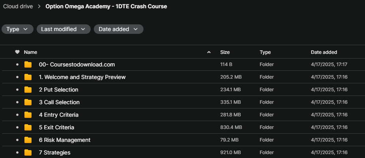Select the 4 Entry Criteria folder name
The image size is (365, 158).
59,115
